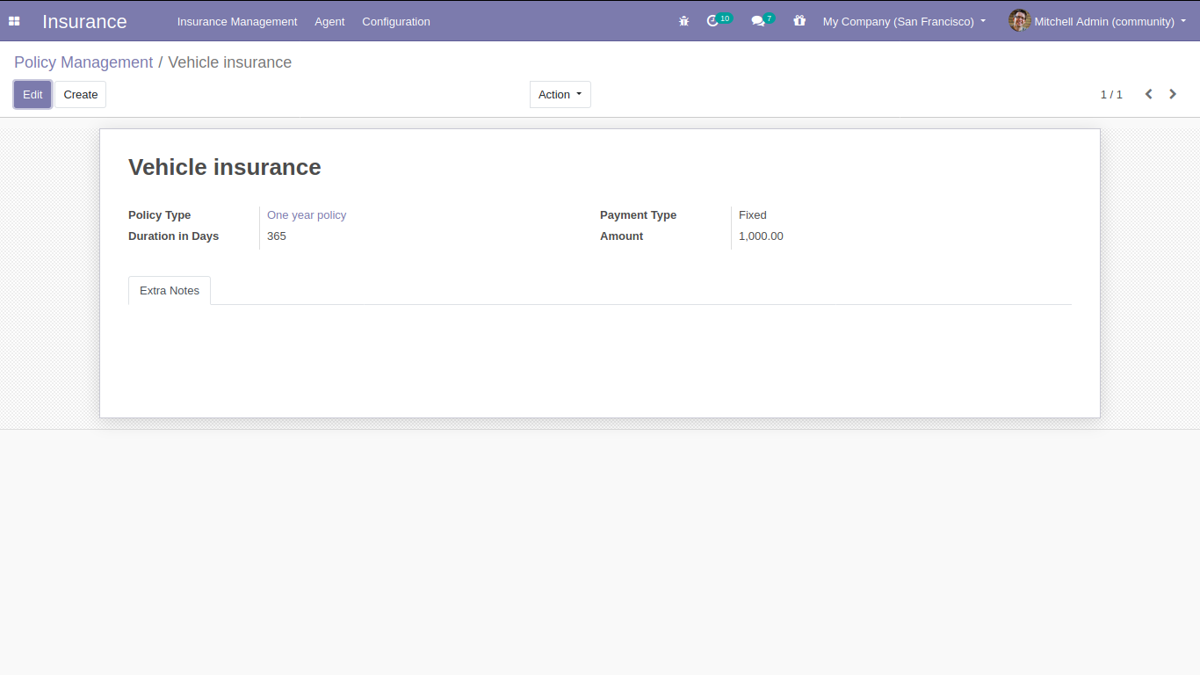Expand the Action dropdown

pyautogui.click(x=560, y=95)
